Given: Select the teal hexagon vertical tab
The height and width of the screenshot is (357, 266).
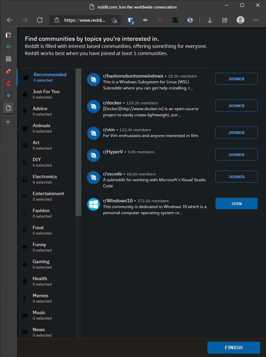Looking at the screenshot, I should 9,47.
